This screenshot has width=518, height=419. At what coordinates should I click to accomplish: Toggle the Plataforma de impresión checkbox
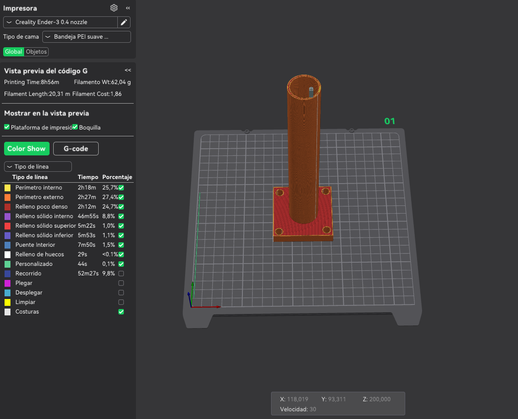pyautogui.click(x=7, y=127)
